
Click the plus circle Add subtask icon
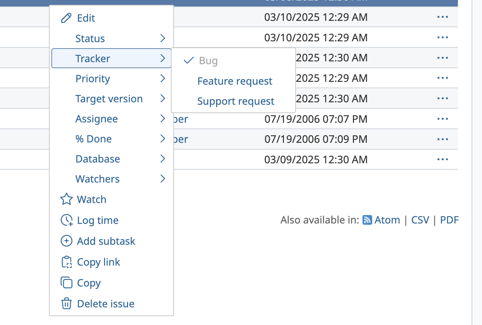[x=66, y=241]
